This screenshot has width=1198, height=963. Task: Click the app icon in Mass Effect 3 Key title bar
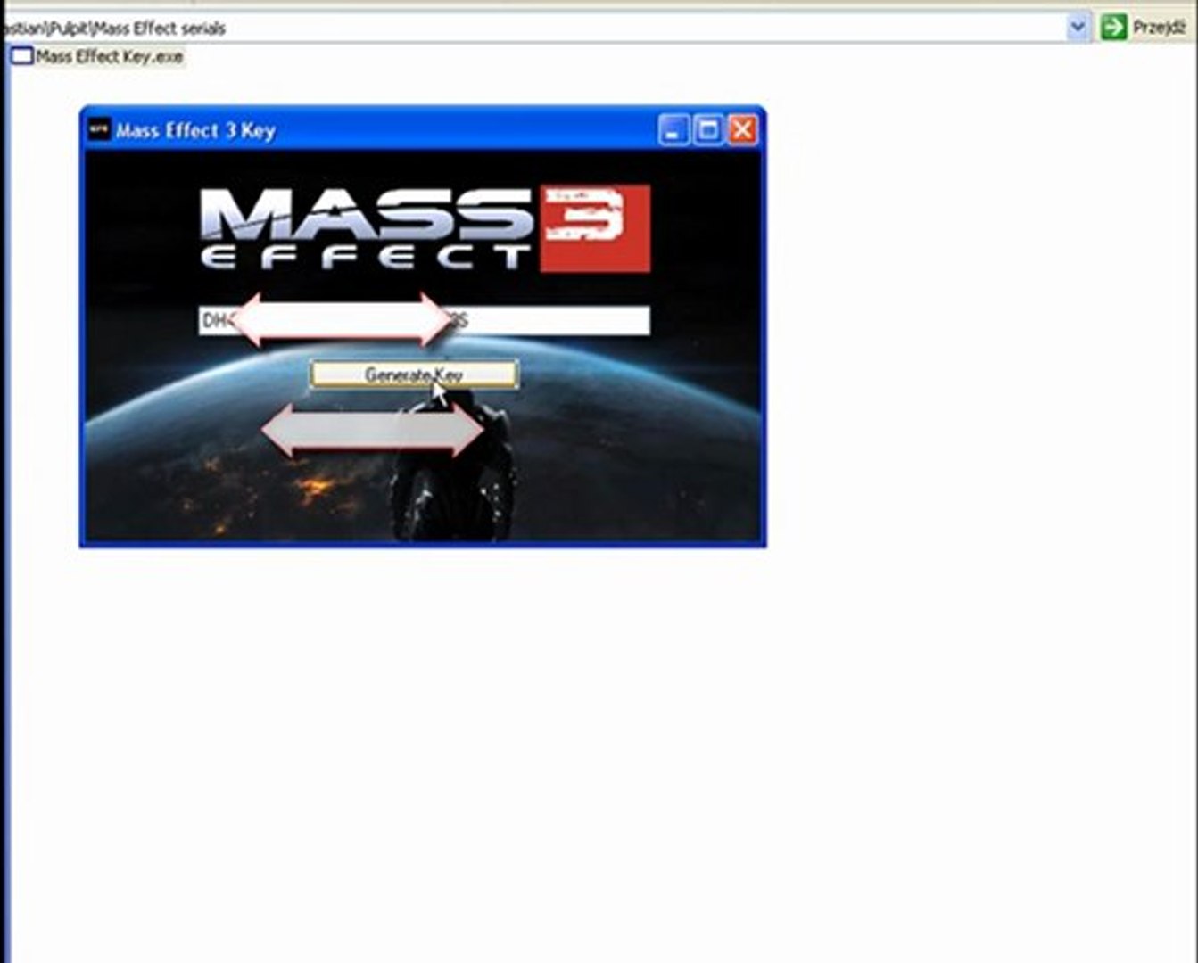99,130
